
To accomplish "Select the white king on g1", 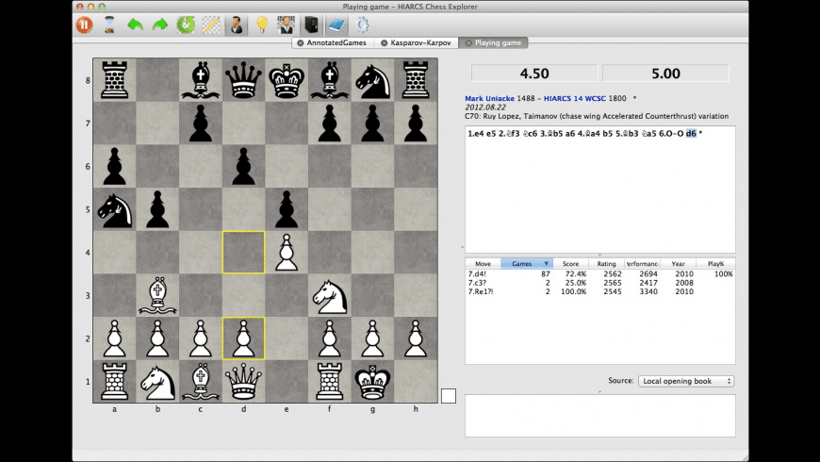I will (372, 382).
